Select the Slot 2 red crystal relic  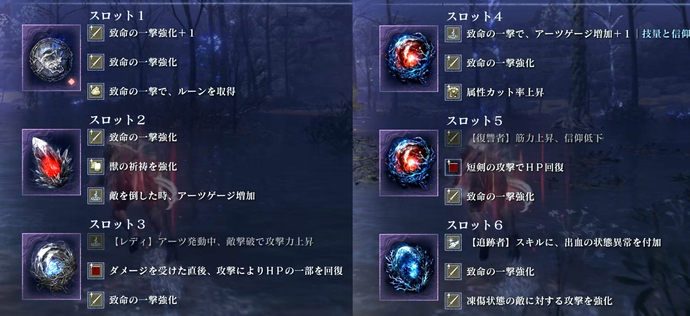coord(52,162)
